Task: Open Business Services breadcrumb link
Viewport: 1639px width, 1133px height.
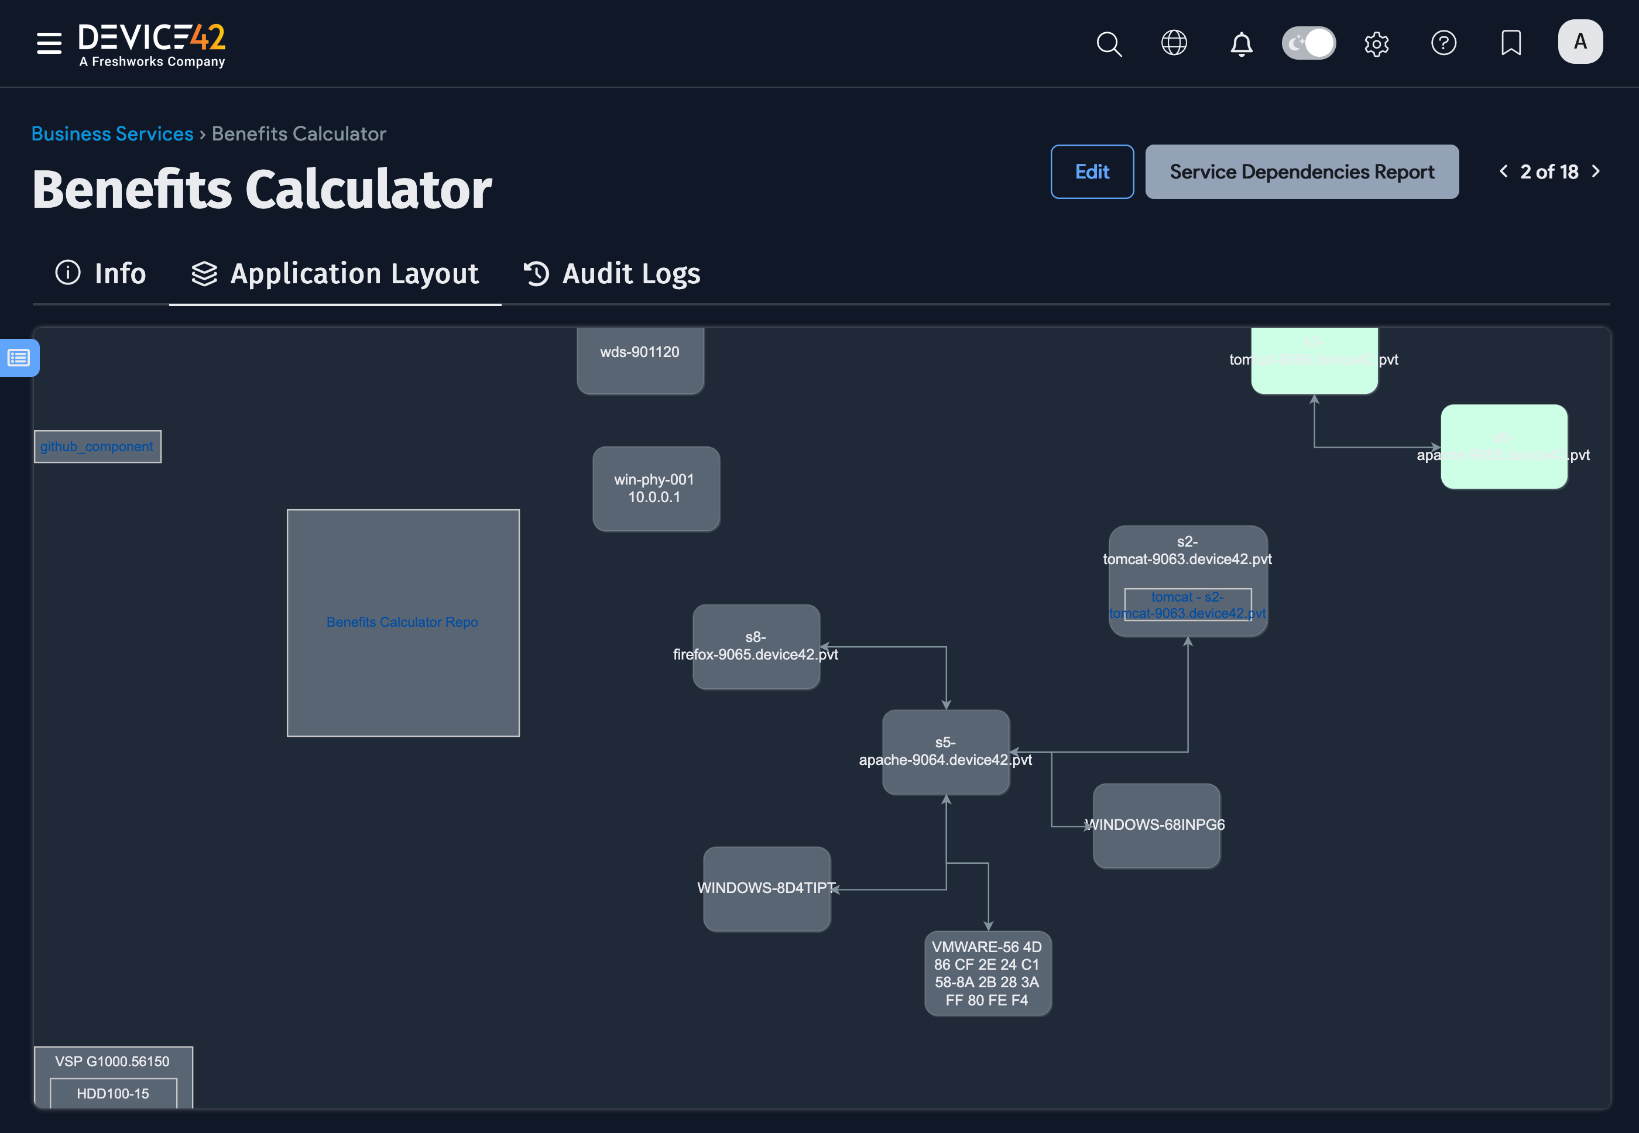Action: (112, 133)
